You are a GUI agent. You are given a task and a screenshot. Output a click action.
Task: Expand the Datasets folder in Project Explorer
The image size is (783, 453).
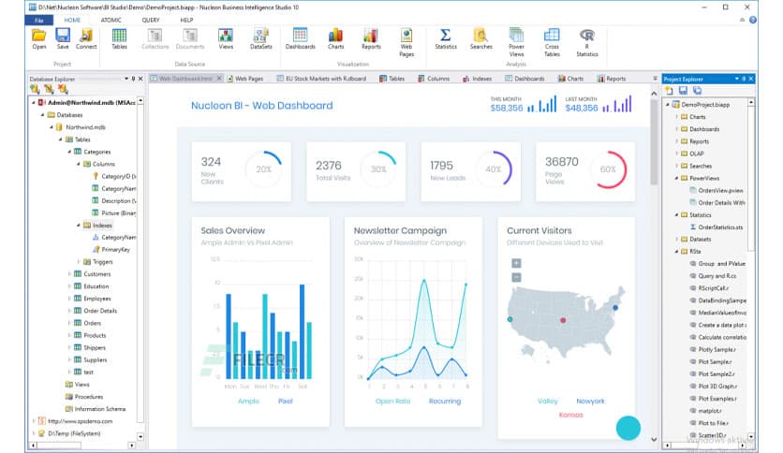(676, 239)
